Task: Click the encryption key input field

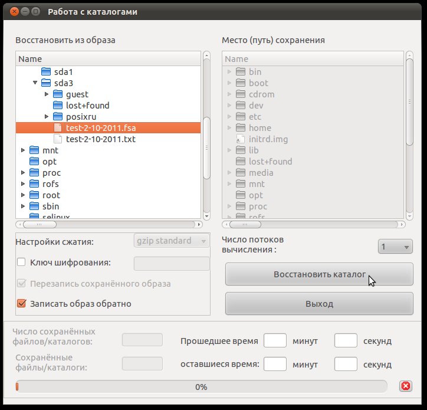Action: (x=172, y=264)
